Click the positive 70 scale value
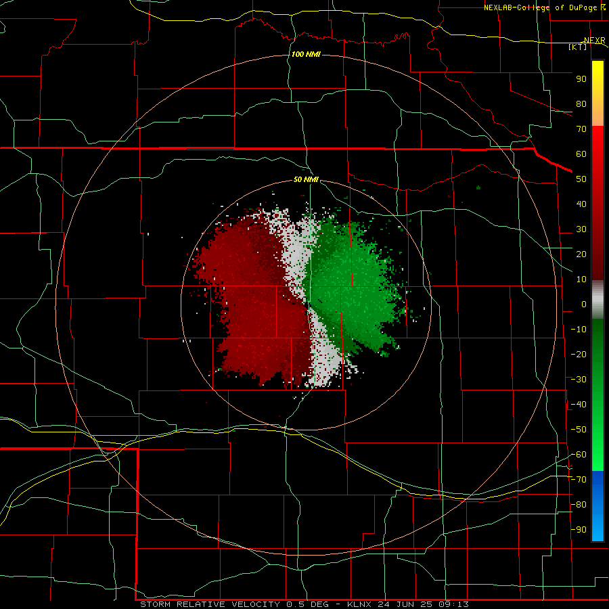The width and height of the screenshot is (609, 609). (x=581, y=129)
